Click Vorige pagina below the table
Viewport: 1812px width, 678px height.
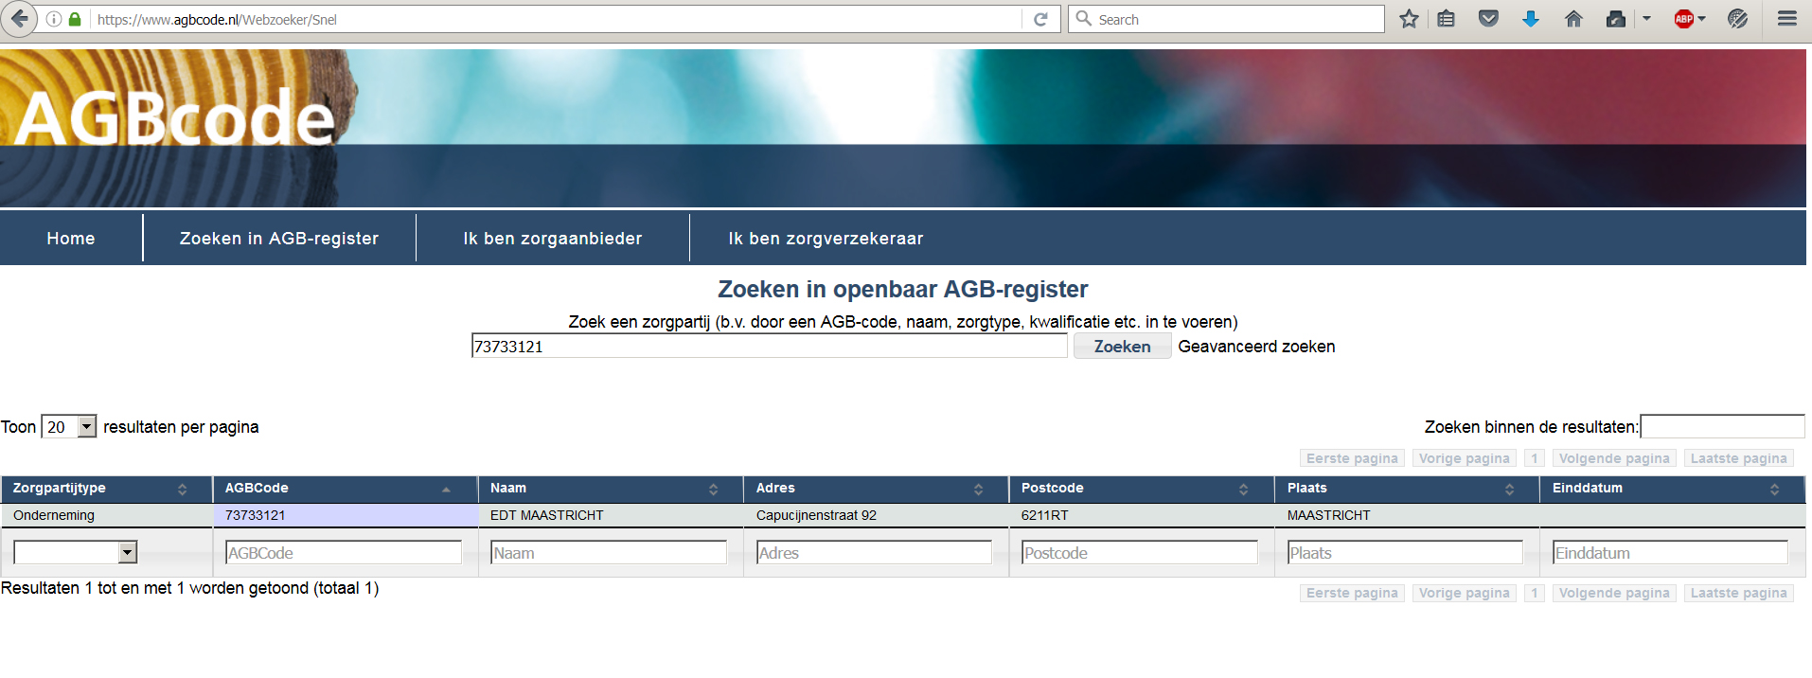(1464, 593)
